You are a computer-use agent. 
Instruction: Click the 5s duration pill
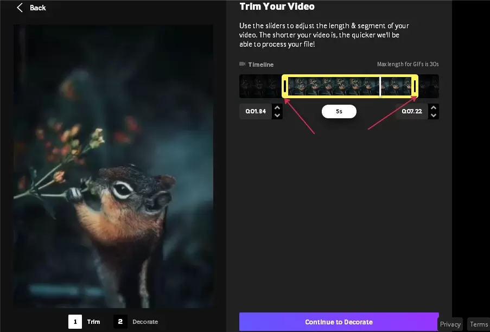[339, 111]
